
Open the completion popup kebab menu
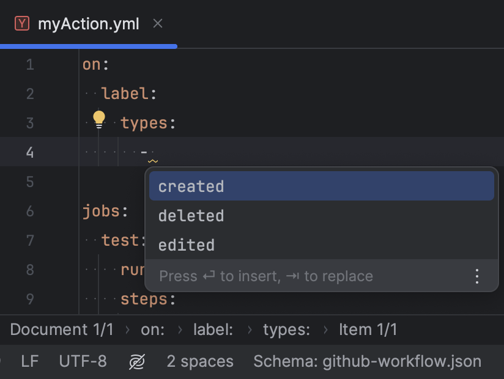coord(476,276)
